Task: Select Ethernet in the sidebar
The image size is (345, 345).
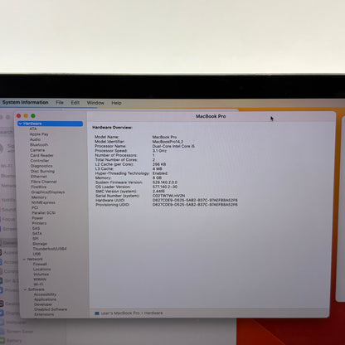Action: [39, 177]
